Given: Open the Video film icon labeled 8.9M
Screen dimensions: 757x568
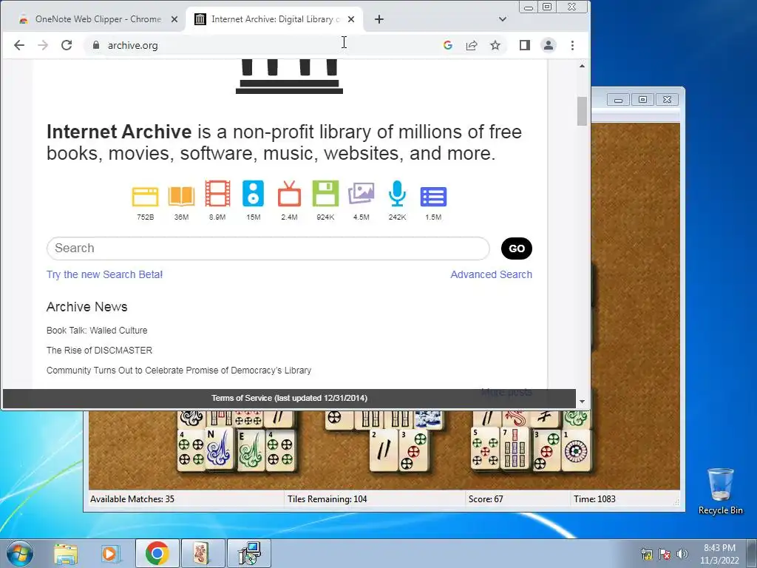Looking at the screenshot, I should tap(217, 194).
